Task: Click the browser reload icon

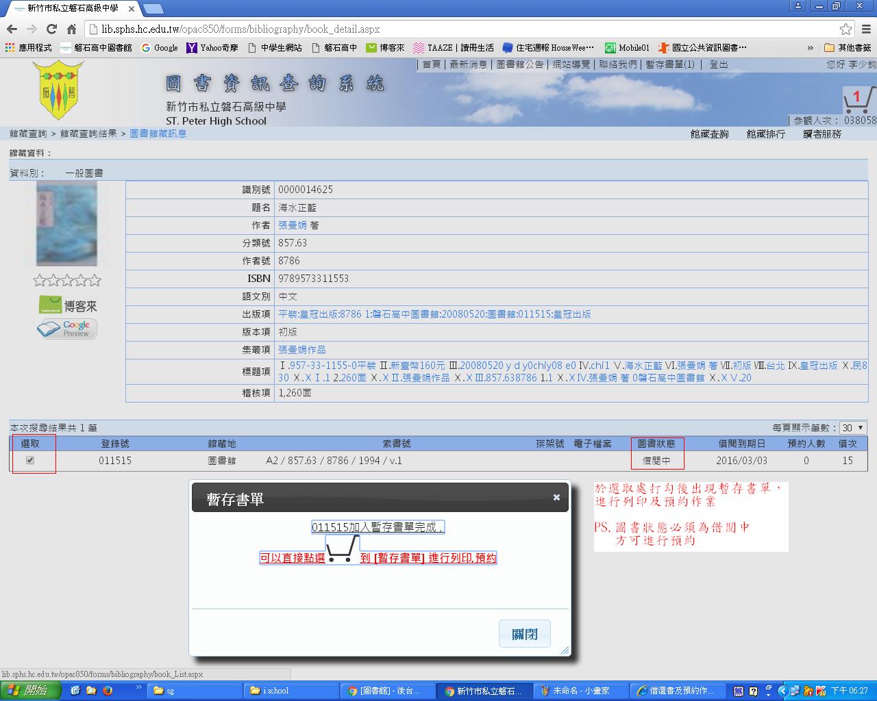Action: 51,29
